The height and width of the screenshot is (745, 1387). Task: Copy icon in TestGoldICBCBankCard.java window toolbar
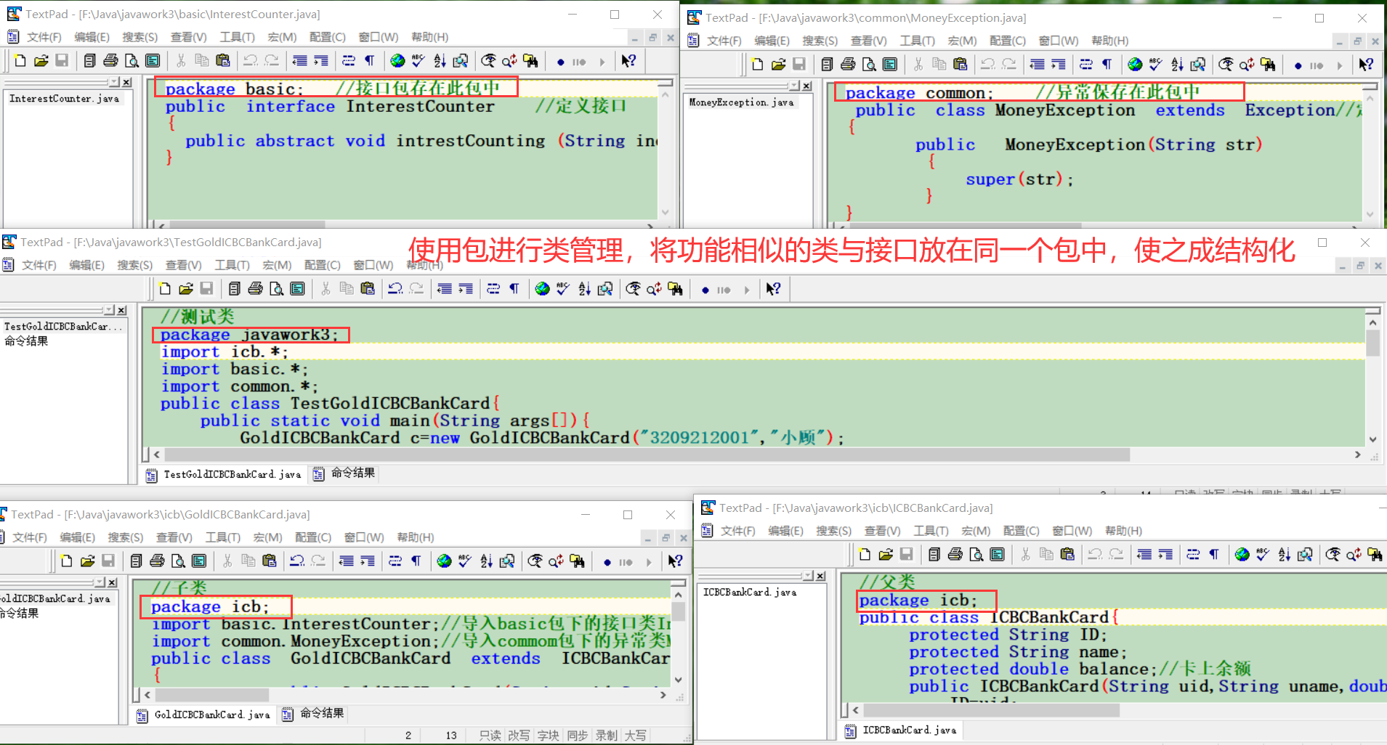tap(347, 289)
